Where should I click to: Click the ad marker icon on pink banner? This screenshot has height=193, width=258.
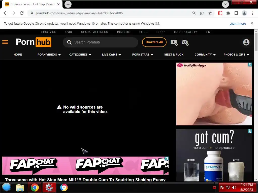[x=167, y=158]
